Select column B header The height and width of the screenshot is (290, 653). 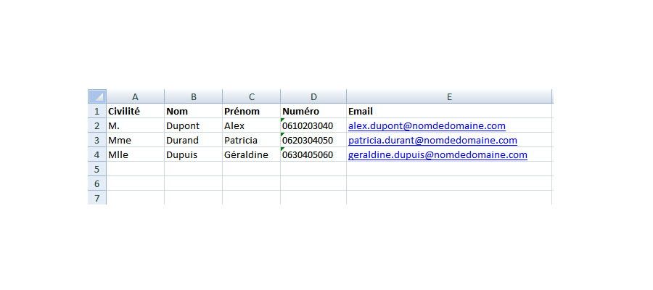coord(193,96)
